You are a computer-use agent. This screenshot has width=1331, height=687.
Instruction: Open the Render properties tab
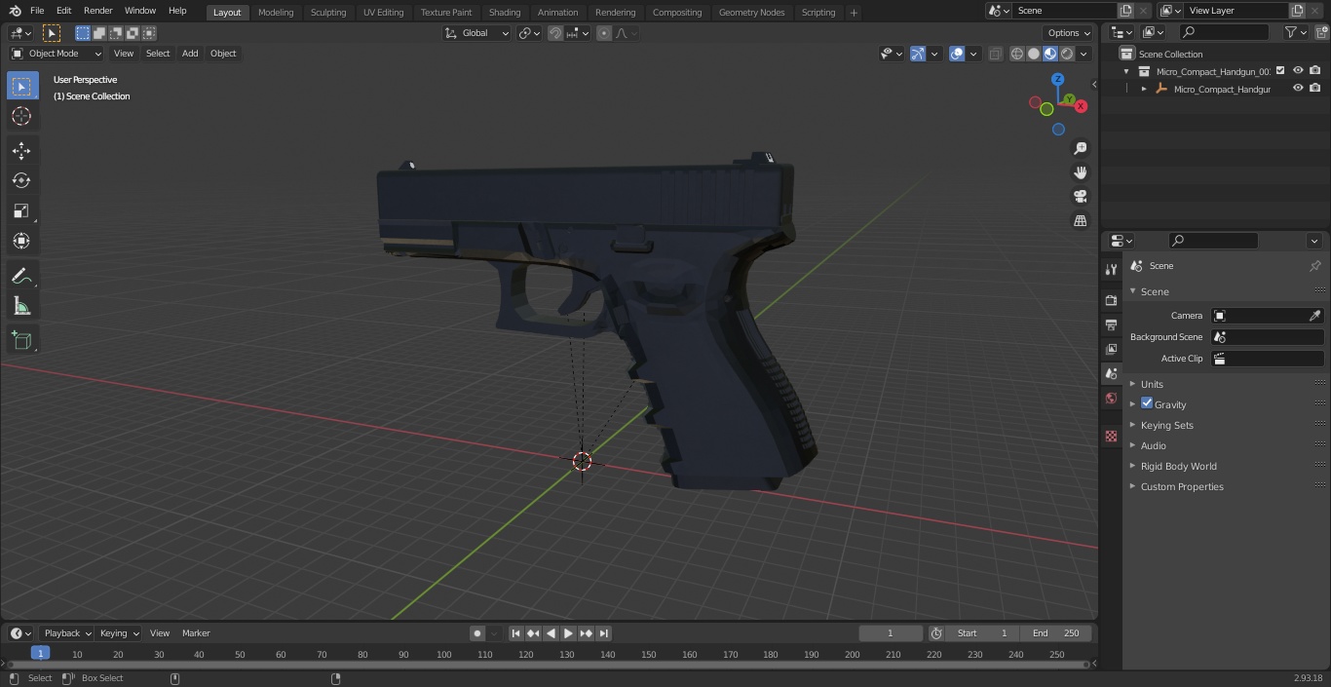1111,300
